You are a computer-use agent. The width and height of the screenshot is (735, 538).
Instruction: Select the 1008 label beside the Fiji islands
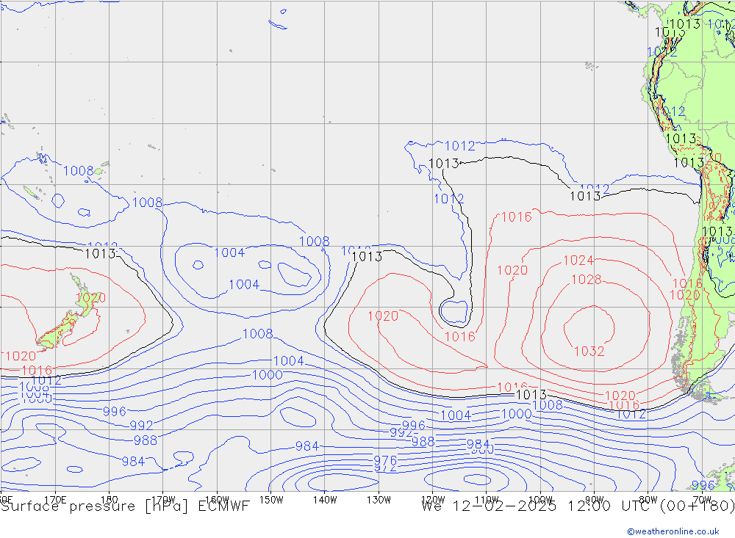tap(79, 171)
